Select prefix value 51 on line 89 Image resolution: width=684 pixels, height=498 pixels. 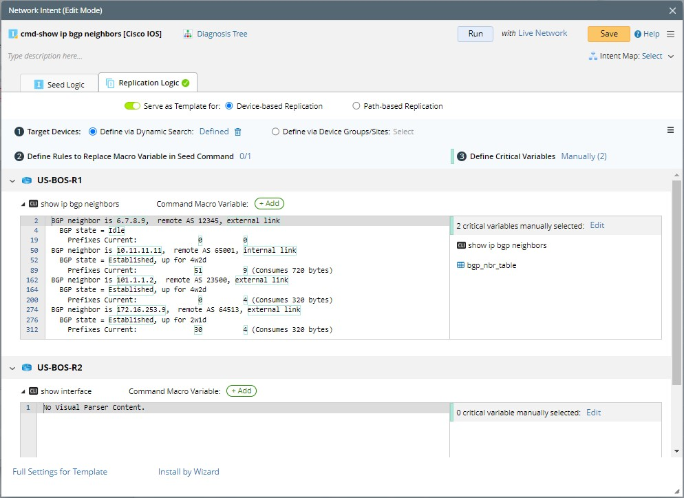coord(198,271)
